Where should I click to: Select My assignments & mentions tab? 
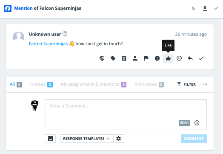(x=94, y=84)
